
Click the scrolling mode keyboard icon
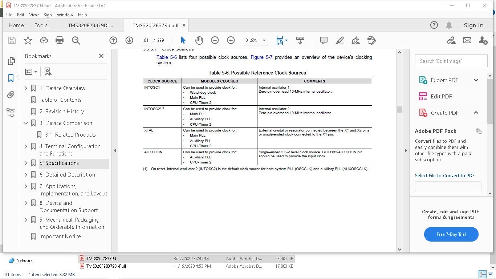[x=300, y=40]
